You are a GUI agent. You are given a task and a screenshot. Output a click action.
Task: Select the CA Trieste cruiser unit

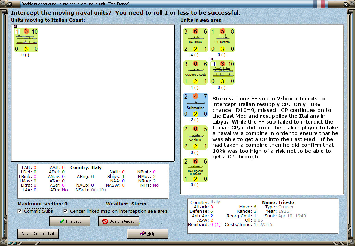(x=195, y=40)
